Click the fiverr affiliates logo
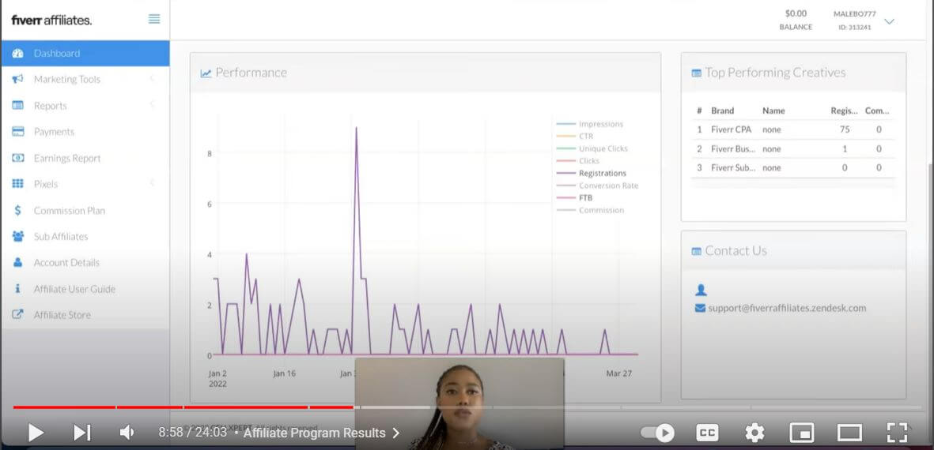This screenshot has width=934, height=450. click(52, 21)
